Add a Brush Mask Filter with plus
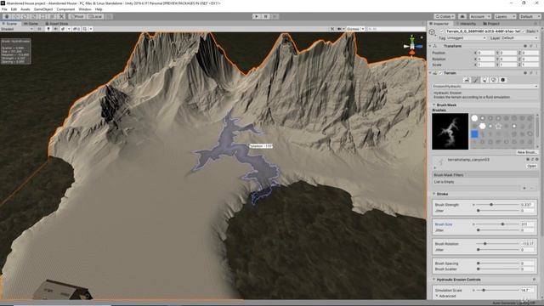This screenshot has height=306, width=544. [x=524, y=189]
